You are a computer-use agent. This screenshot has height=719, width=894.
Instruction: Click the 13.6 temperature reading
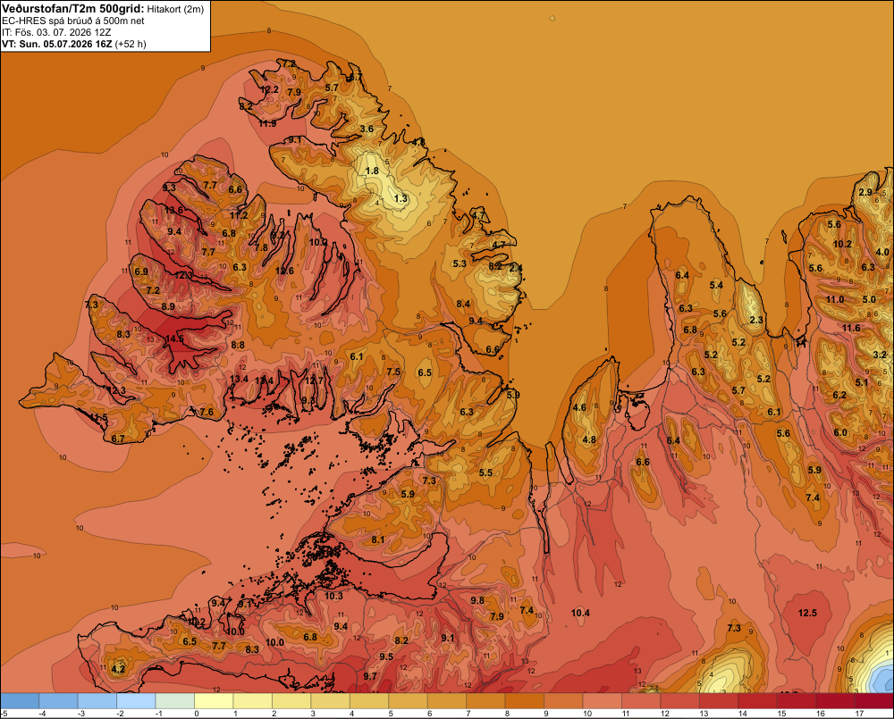(x=174, y=210)
